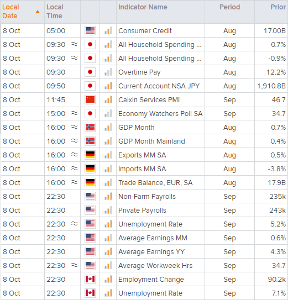Click the Canada flag for Employment Change
This screenshot has height=300, width=288.
coord(90,279)
